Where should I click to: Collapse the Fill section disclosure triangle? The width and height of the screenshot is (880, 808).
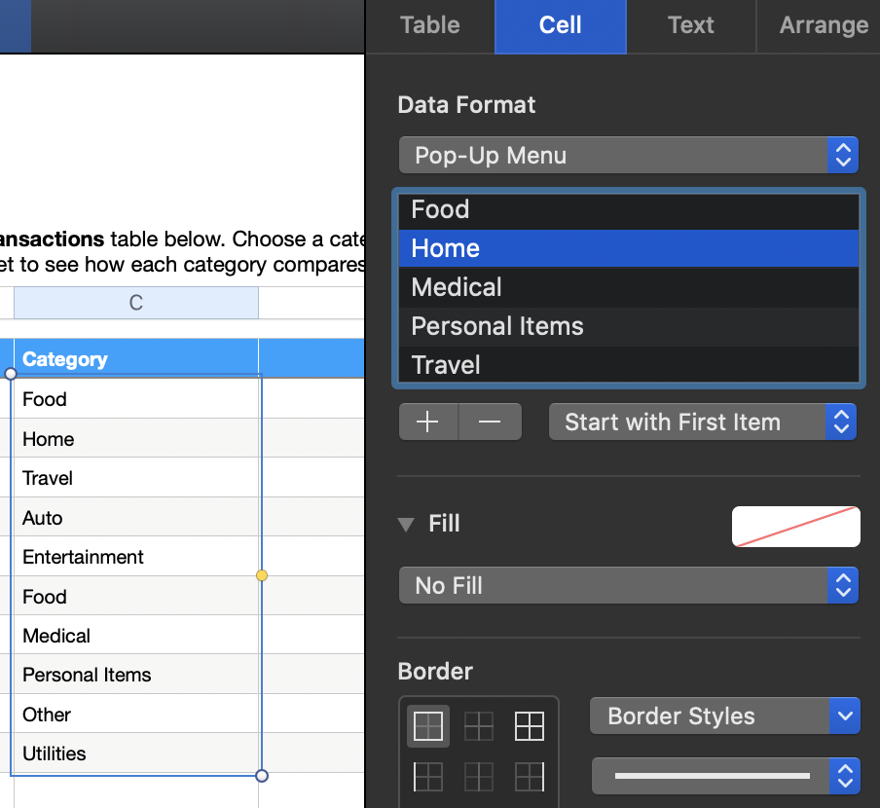tap(406, 525)
